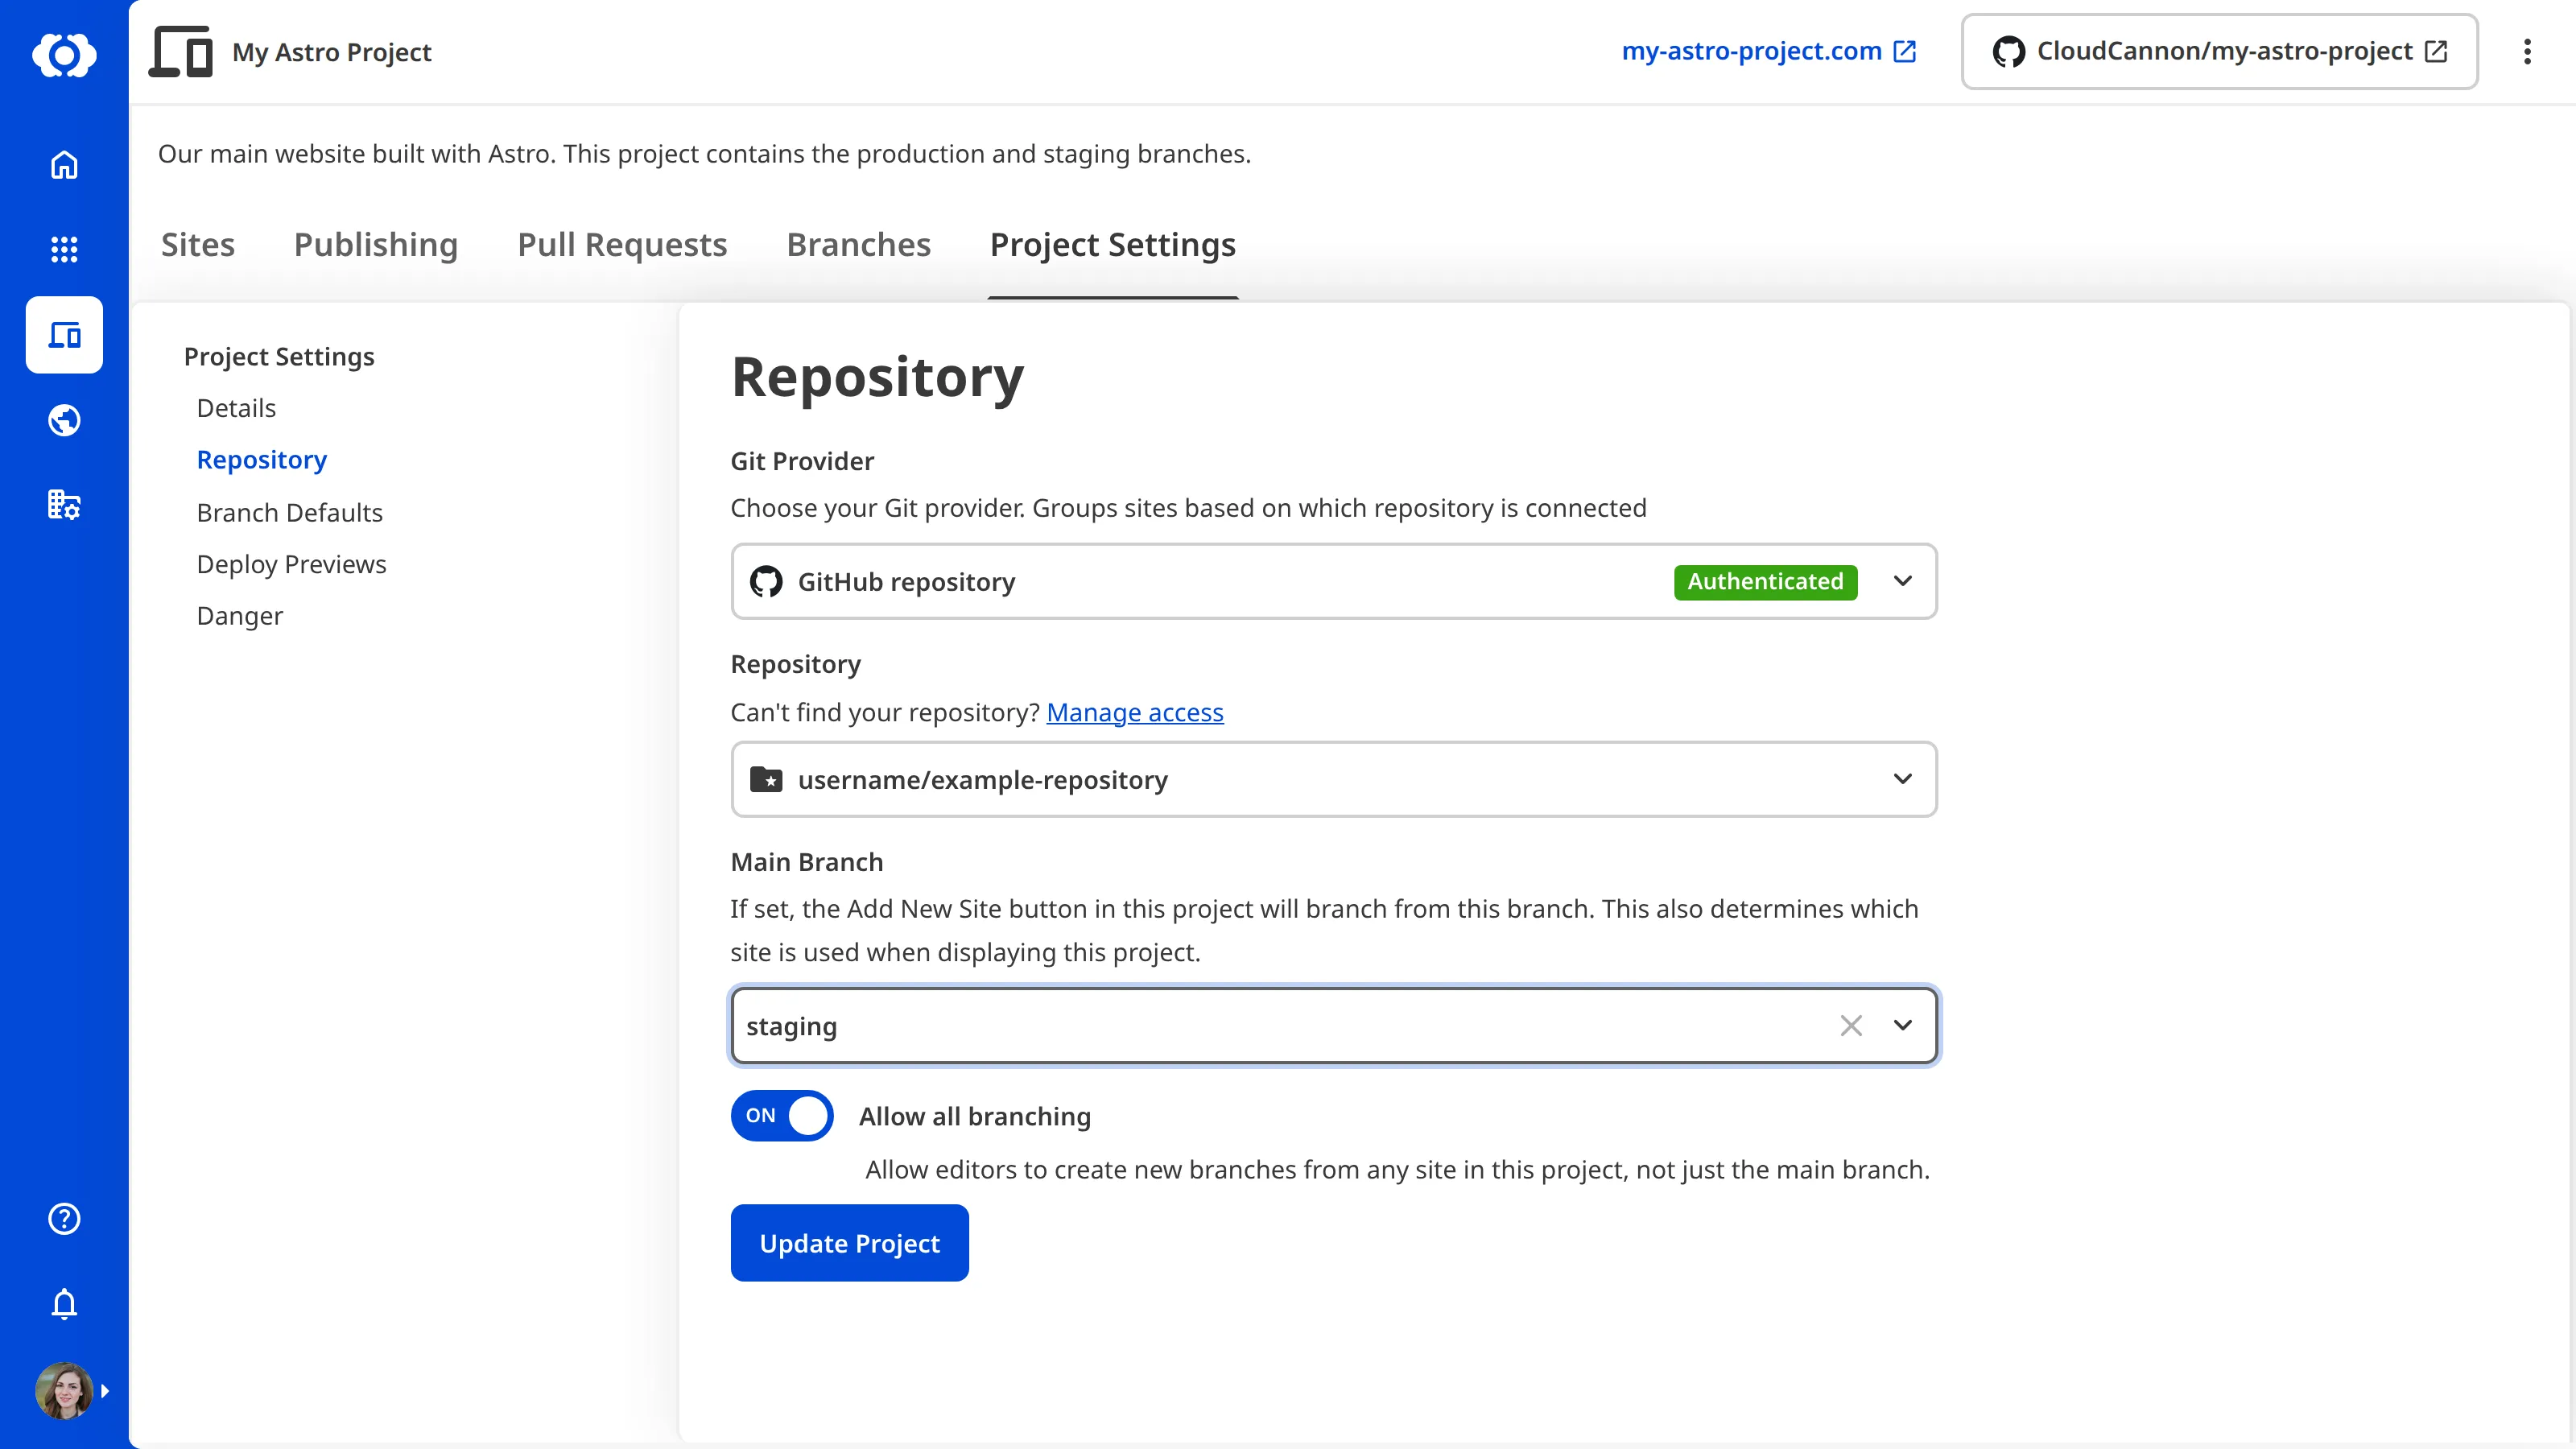The height and width of the screenshot is (1449, 2576).
Task: Open the globe Domains icon in sidebar
Action: point(64,420)
